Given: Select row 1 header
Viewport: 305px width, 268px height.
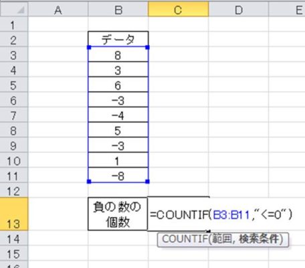Looking at the screenshot, I should 14,25.
